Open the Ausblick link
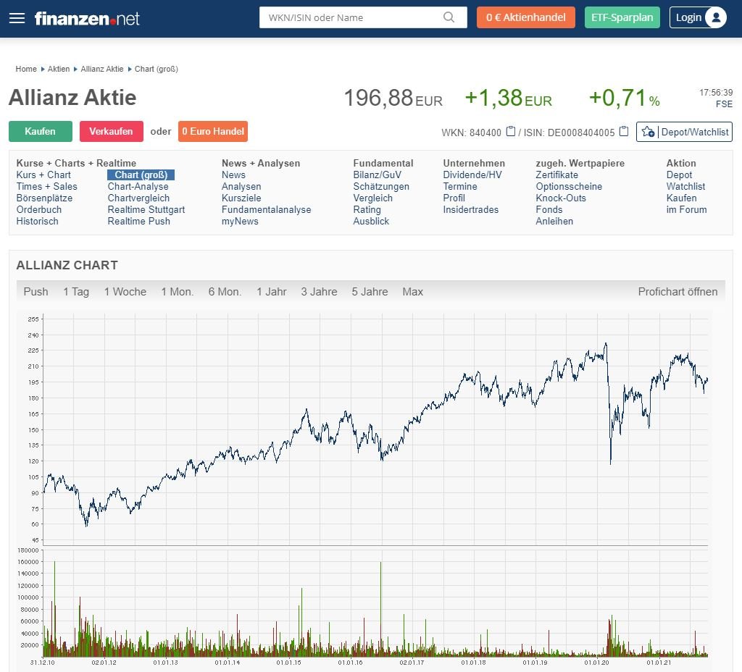The height and width of the screenshot is (672, 742). tap(371, 222)
